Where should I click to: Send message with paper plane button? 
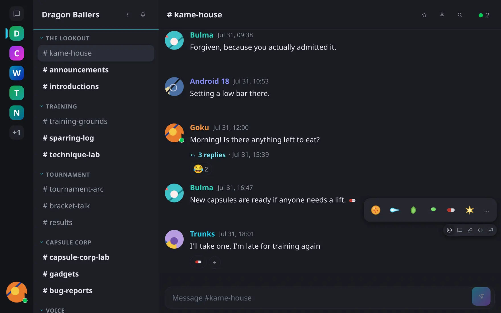(481, 296)
